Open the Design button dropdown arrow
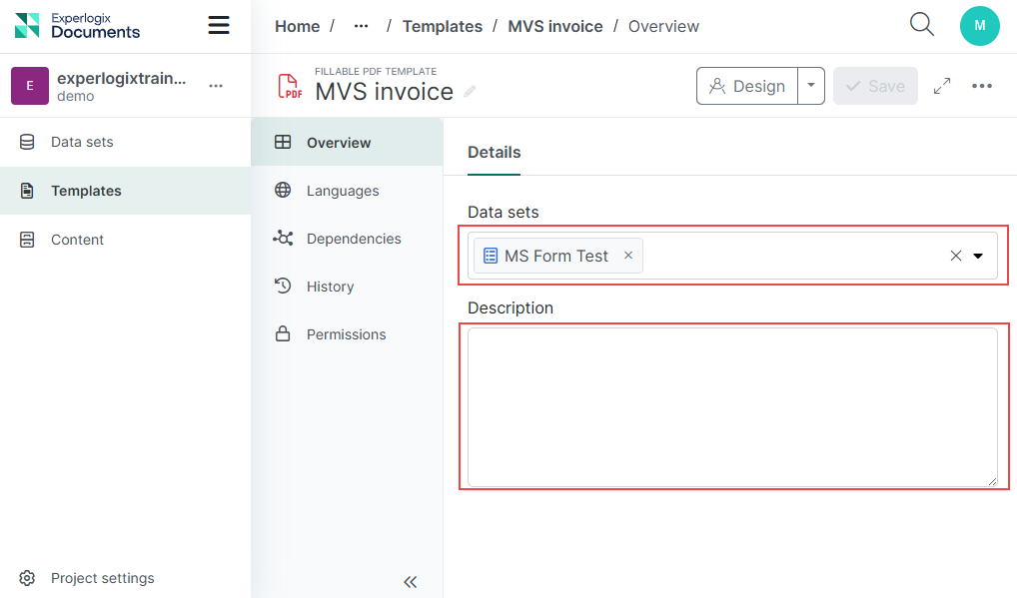 811,86
